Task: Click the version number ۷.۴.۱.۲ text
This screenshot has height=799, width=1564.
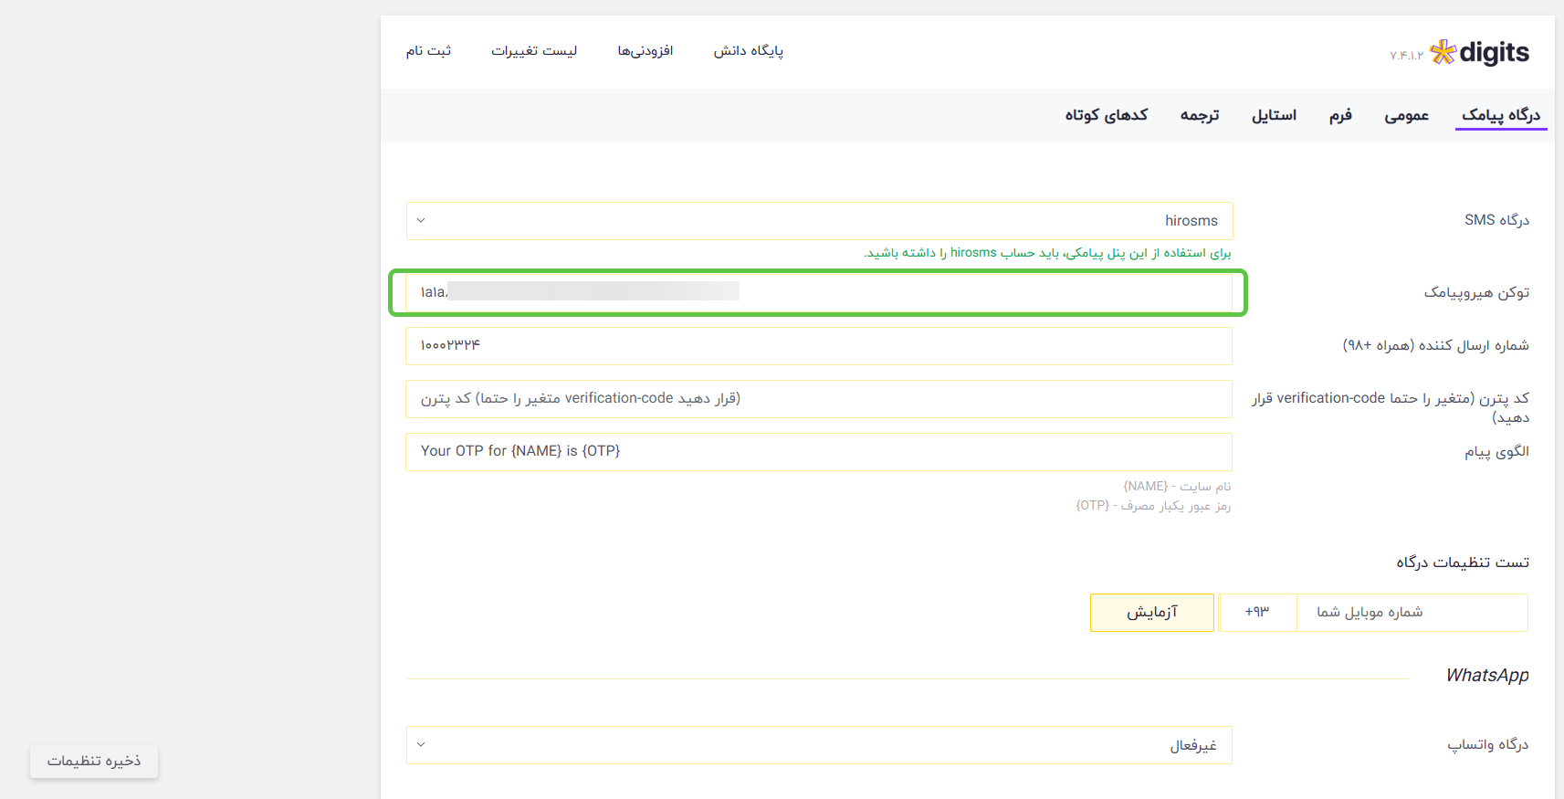Action: point(1406,56)
